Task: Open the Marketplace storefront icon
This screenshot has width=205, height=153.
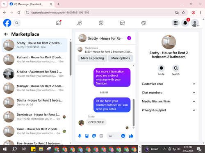Action: [122, 23]
